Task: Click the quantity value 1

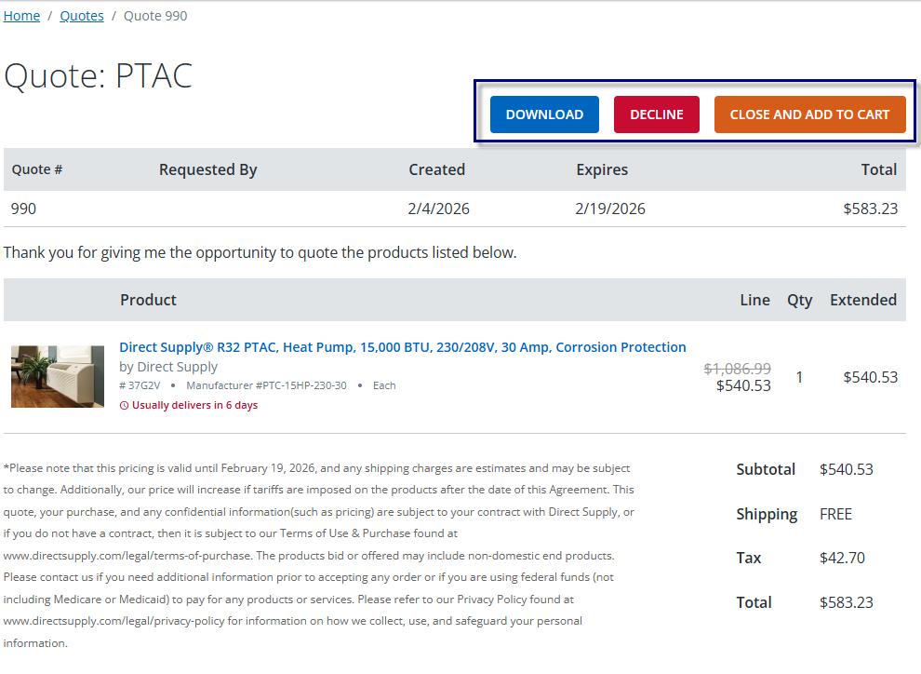Action: tap(799, 377)
